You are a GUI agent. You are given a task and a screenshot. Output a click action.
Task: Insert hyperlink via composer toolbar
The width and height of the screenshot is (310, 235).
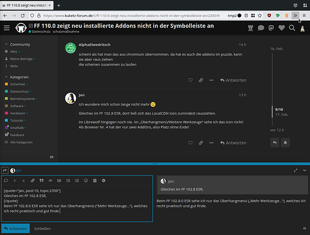(x=33, y=180)
